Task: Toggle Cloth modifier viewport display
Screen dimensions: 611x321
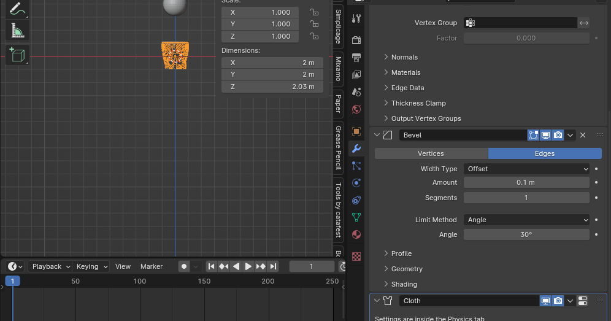Action: coord(545,301)
